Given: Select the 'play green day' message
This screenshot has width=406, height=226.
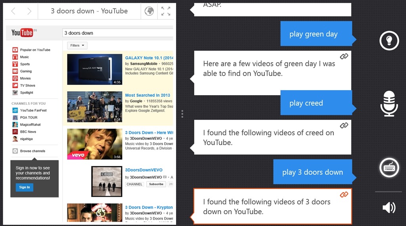Looking at the screenshot, I should 316,34.
